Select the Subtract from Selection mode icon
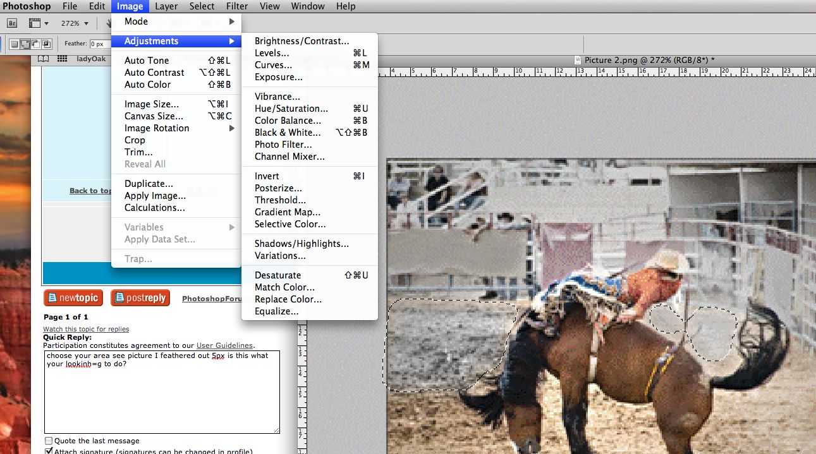 (x=35, y=44)
